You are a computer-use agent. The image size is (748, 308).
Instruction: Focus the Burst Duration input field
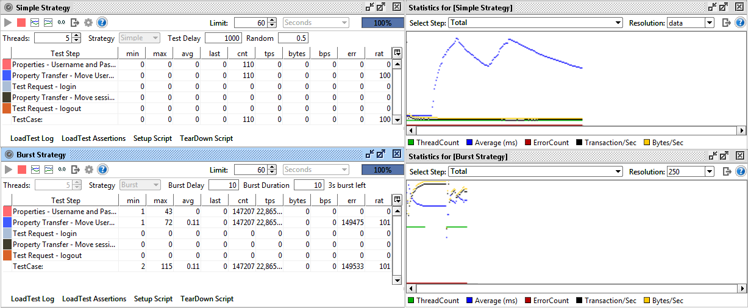pyautogui.click(x=308, y=185)
